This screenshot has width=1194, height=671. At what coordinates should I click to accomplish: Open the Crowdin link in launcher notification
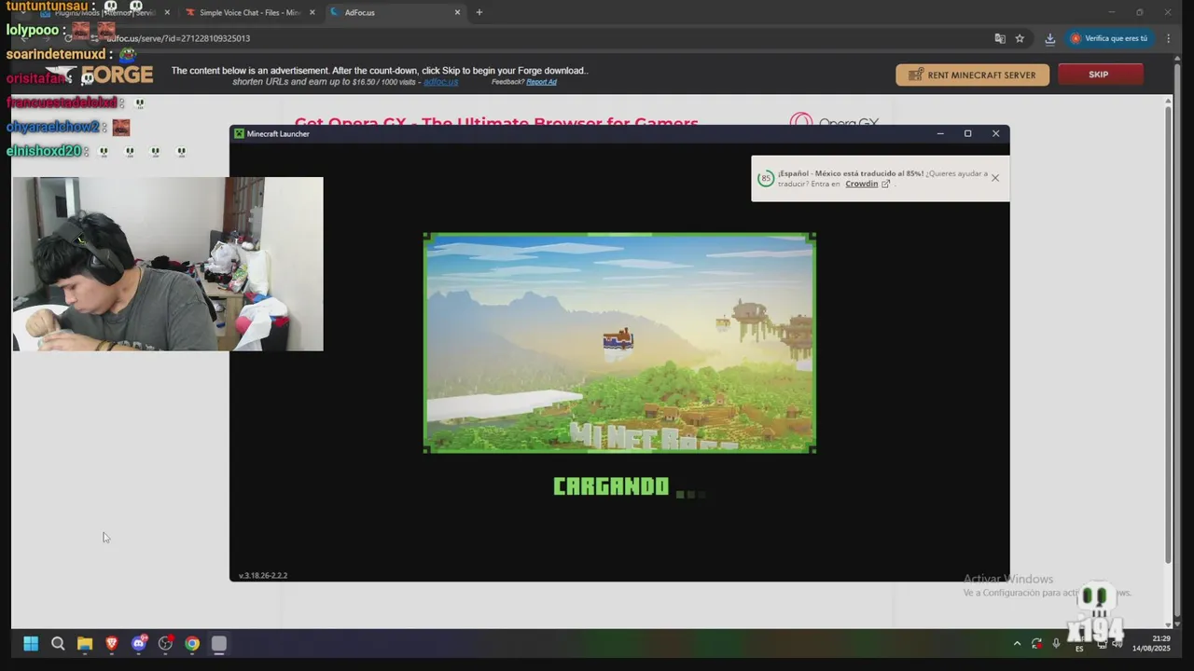click(x=867, y=184)
